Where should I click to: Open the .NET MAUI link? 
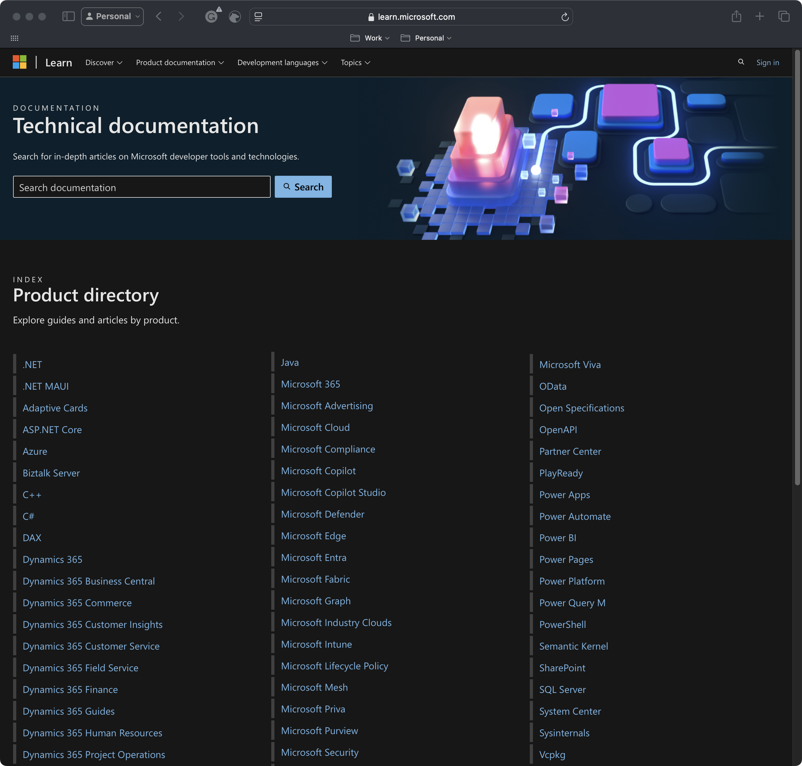pos(46,386)
